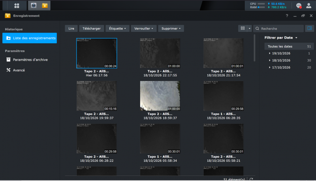The width and height of the screenshot is (316, 181).
Task: Click the Lire button
Action: point(71,28)
